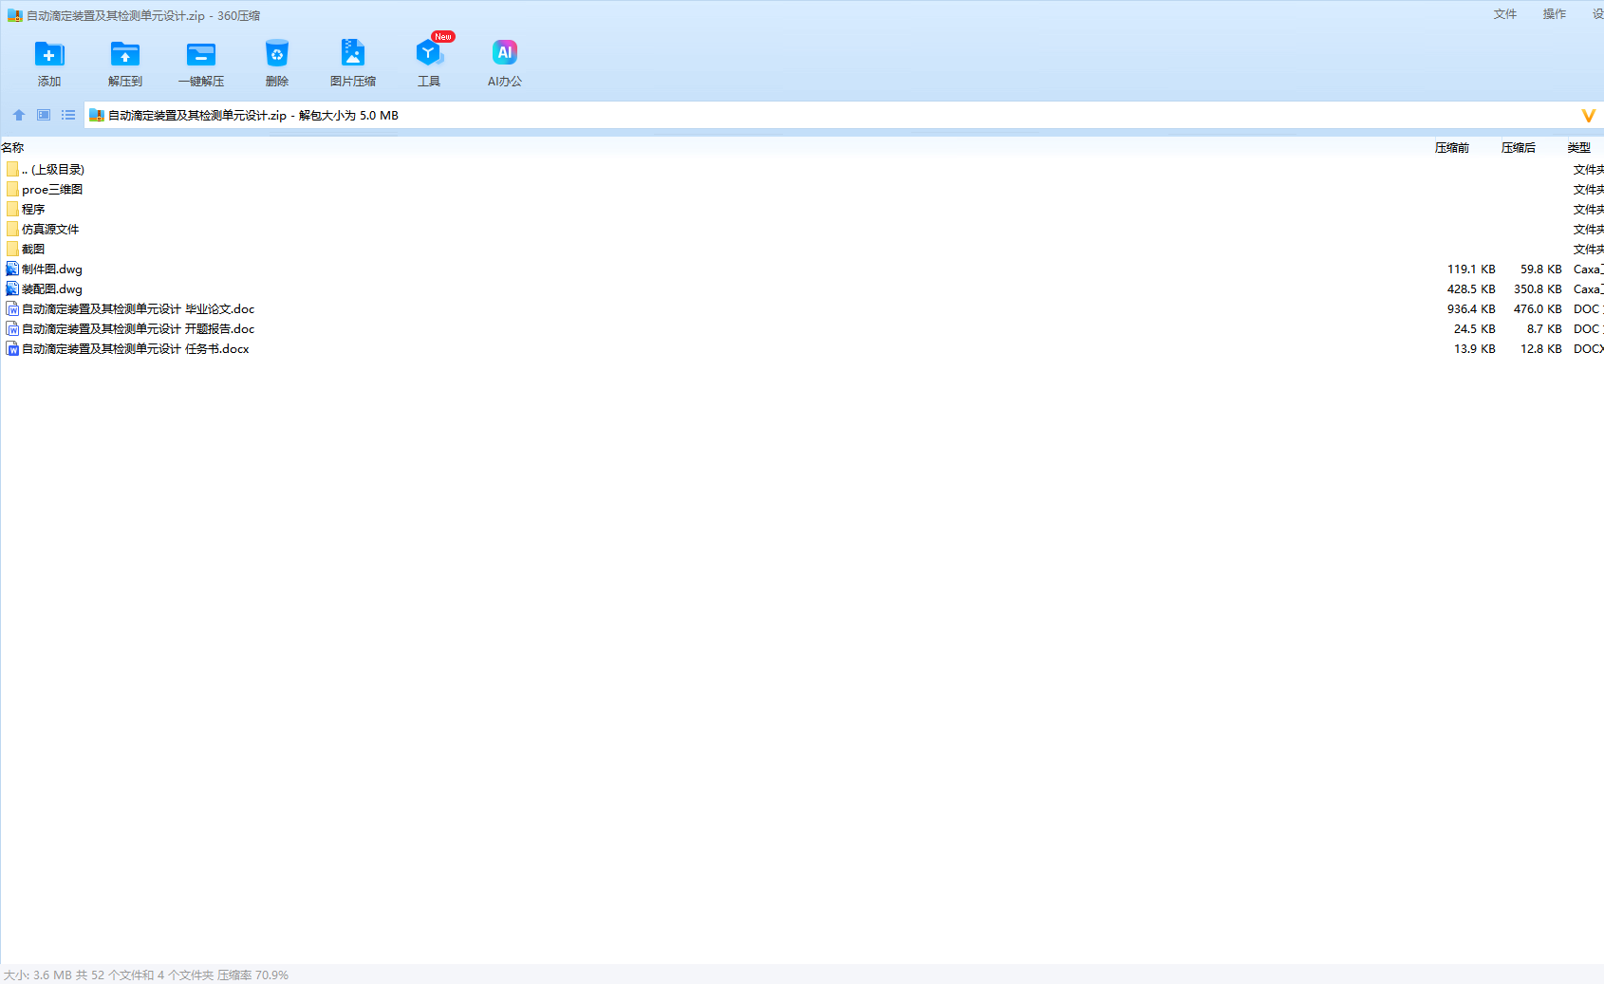Click the 毕业论文.doc document icon
The height and width of the screenshot is (984, 1604).
[12, 309]
